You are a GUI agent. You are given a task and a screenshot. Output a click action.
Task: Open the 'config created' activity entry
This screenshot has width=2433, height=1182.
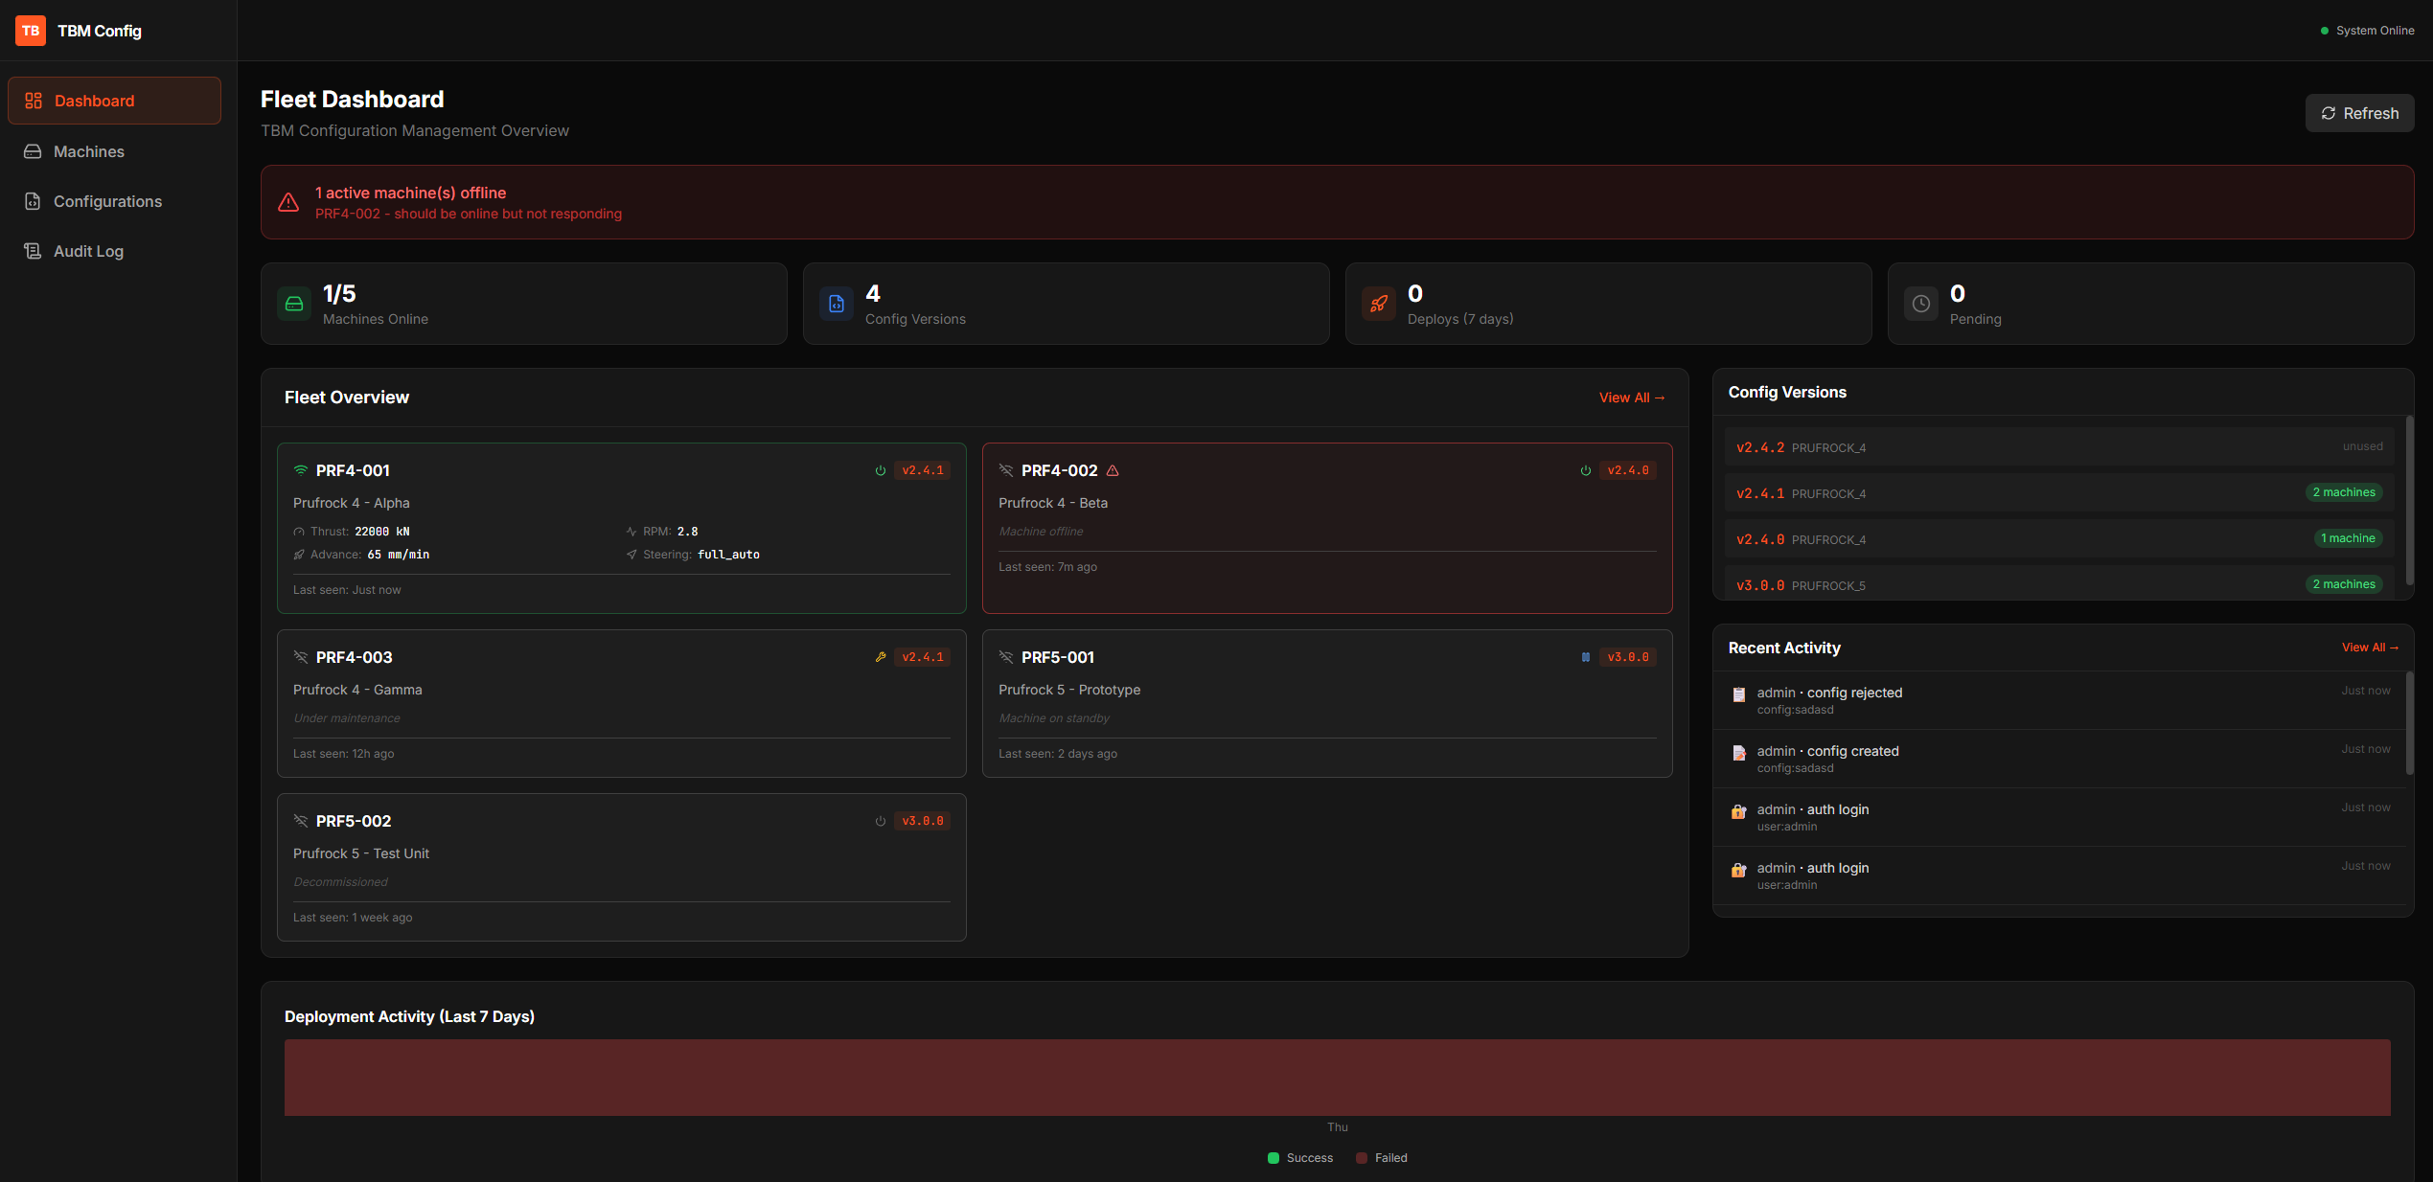tap(2058, 759)
